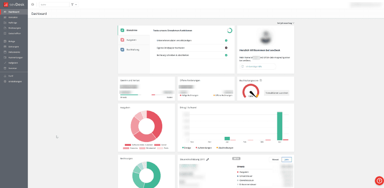Click the sevDesk logo icon
Image resolution: width=384 pixels, height=188 pixels.
pos(6,4)
